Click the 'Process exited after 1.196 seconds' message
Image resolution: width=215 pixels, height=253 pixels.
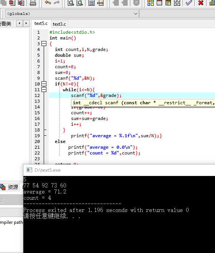coord(106,210)
